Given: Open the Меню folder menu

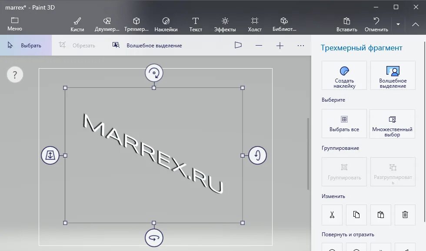Looking at the screenshot, I should (x=15, y=24).
